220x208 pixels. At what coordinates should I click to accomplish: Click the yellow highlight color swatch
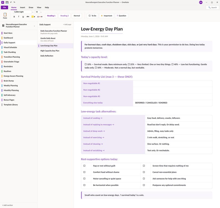32,17
